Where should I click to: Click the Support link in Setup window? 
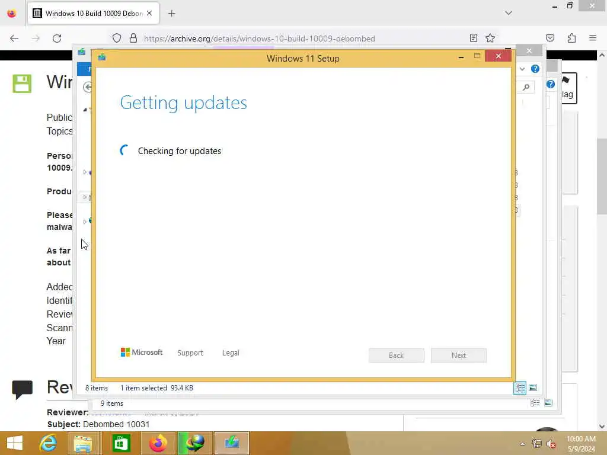coord(190,353)
